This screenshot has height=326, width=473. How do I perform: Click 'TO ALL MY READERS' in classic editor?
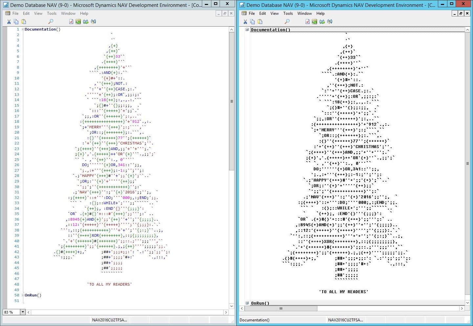click(x=344, y=292)
